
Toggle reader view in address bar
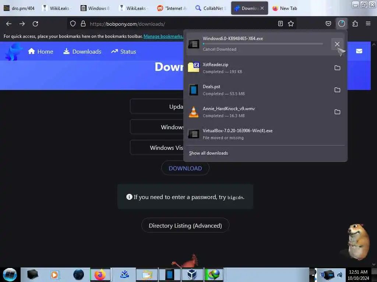(280, 23)
